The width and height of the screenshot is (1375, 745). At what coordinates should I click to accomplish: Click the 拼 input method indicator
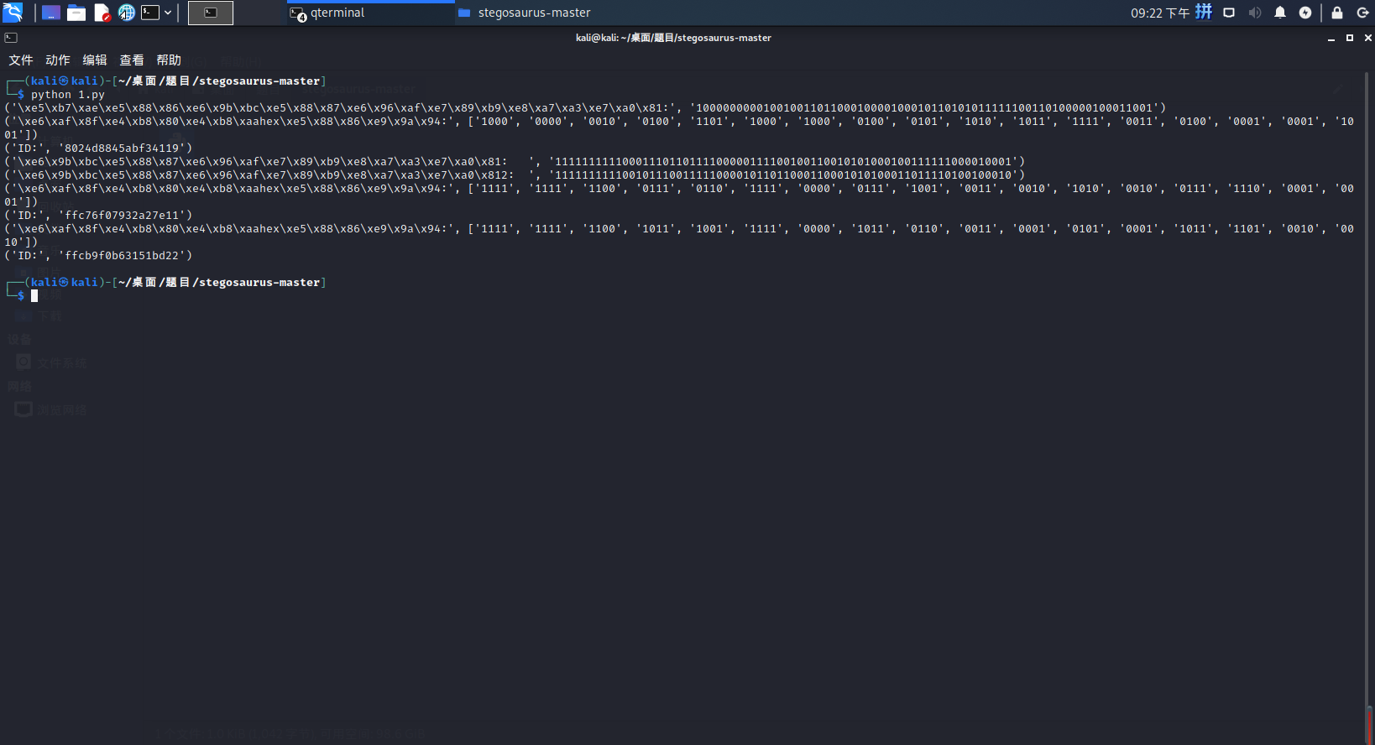[1204, 12]
